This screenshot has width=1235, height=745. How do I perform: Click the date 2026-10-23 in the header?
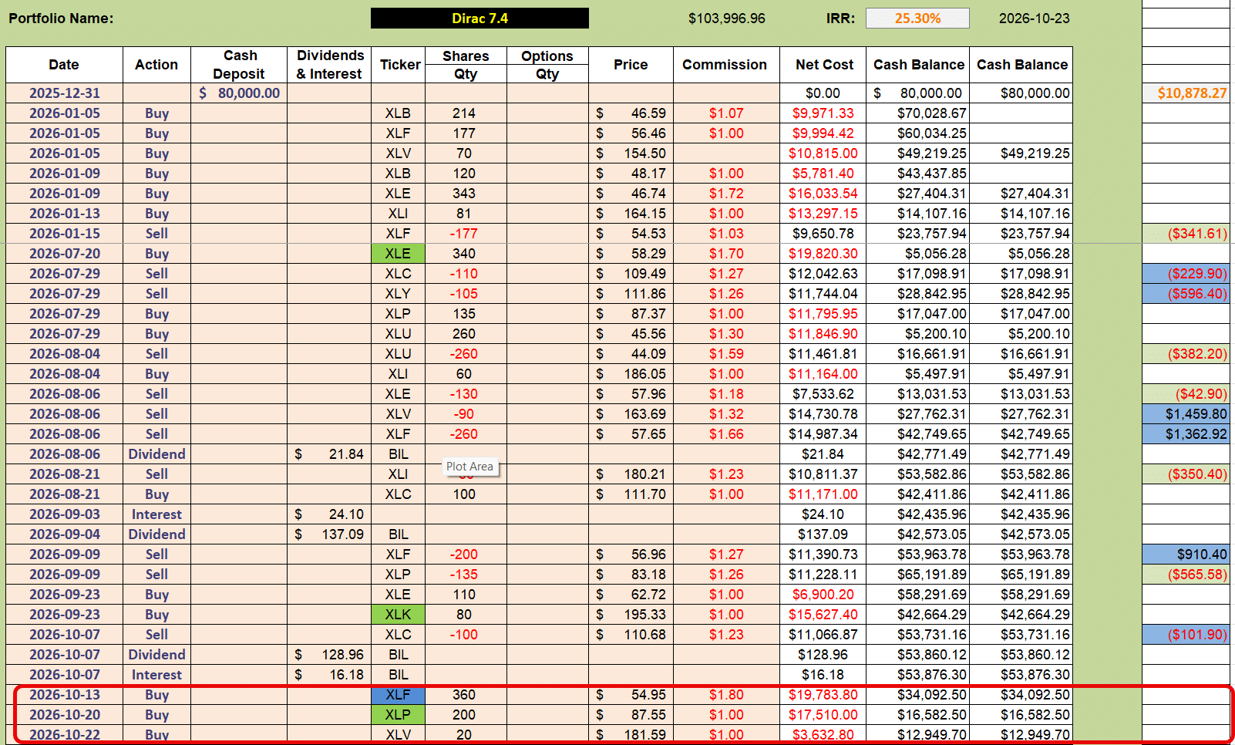[x=1034, y=19]
